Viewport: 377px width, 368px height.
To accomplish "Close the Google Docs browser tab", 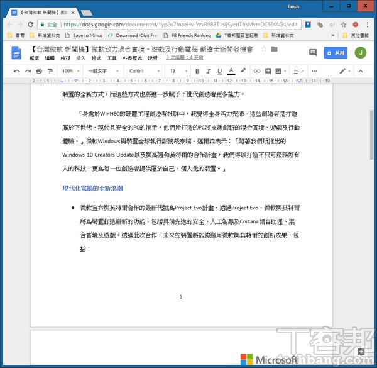I will coord(73,13).
